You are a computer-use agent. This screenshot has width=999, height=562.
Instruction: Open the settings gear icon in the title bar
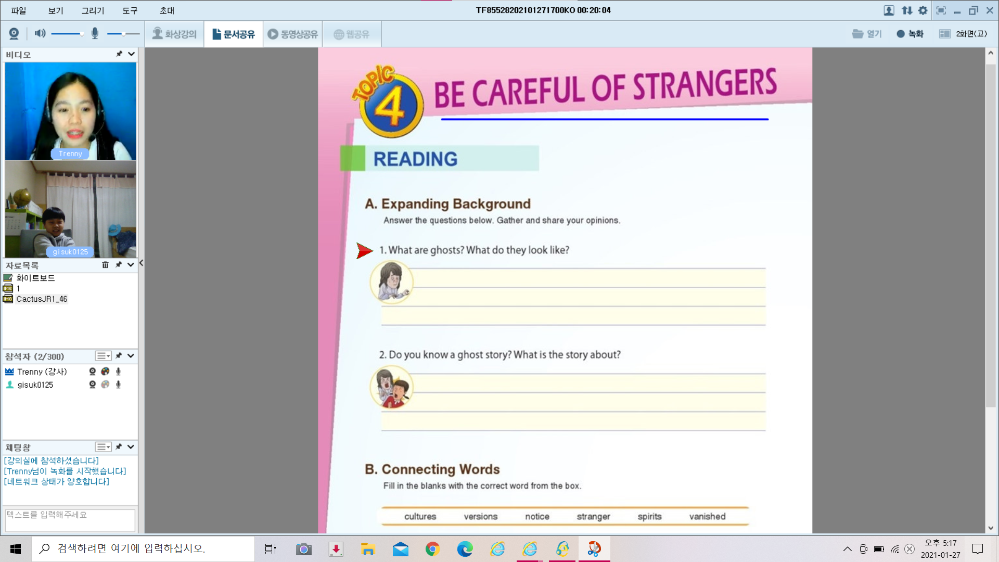923,10
